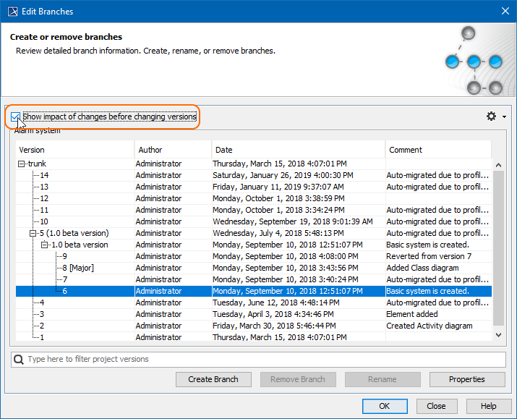The width and height of the screenshot is (517, 419).
Task: Collapse the 5 (1.0 beta version) node
Action: pos(33,233)
